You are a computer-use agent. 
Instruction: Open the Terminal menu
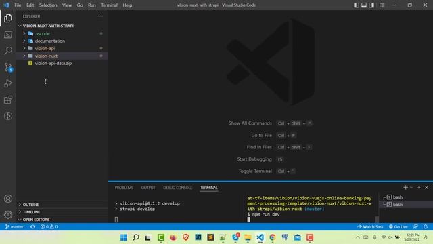109,5
